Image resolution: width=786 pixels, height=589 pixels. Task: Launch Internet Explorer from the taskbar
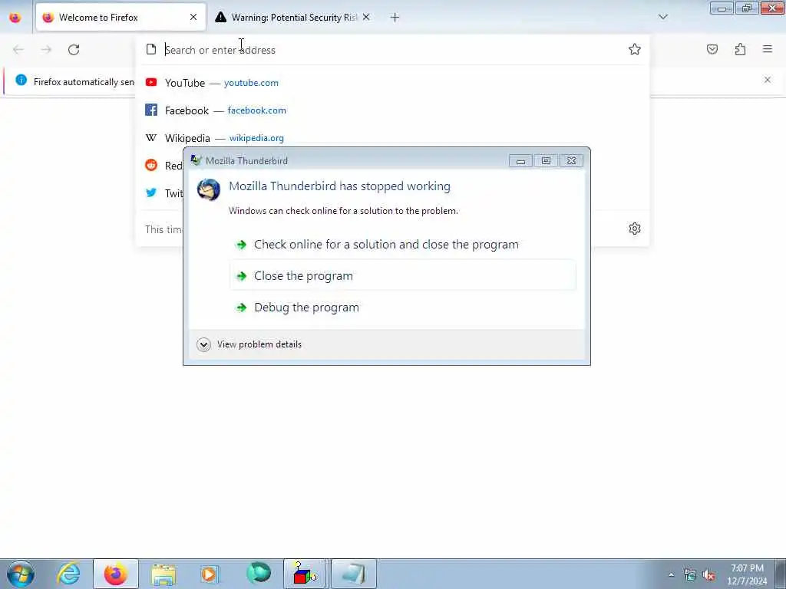[68, 574]
